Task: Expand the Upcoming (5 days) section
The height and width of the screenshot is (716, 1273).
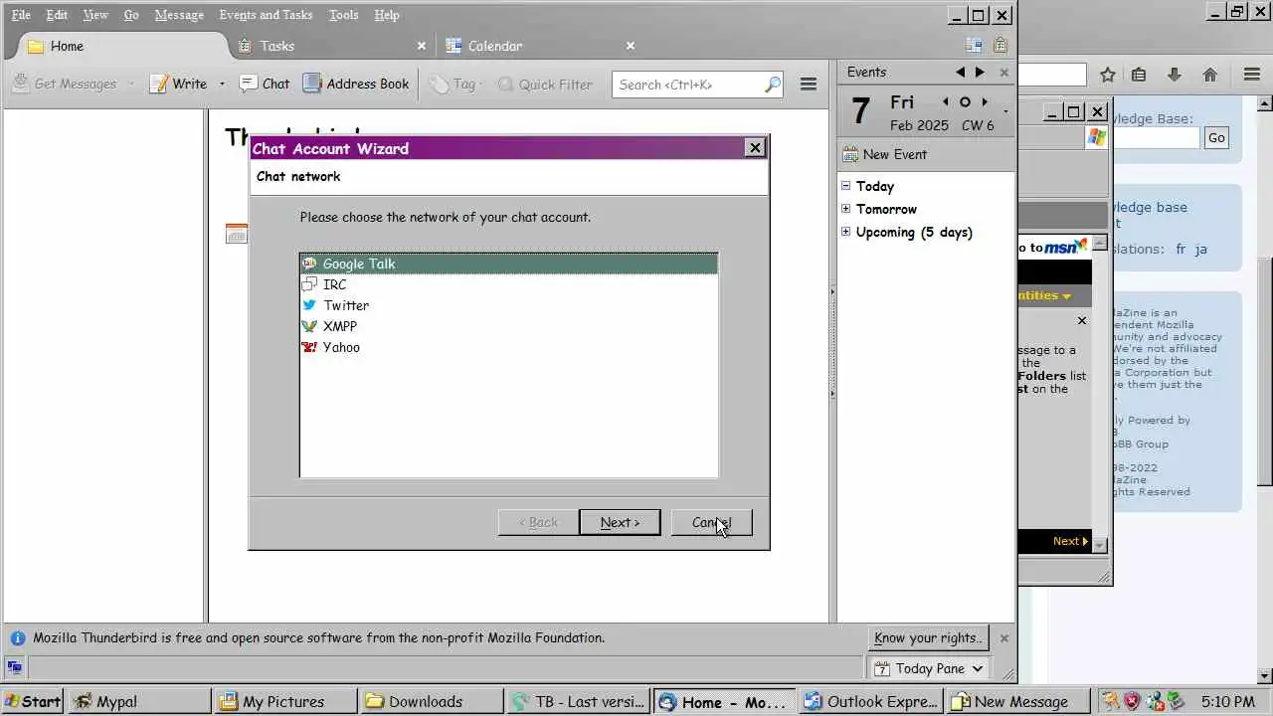Action: point(846,231)
